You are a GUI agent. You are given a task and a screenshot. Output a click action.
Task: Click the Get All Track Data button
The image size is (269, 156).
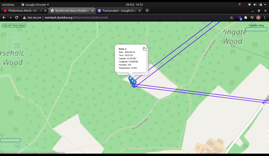[x=14, y=26]
